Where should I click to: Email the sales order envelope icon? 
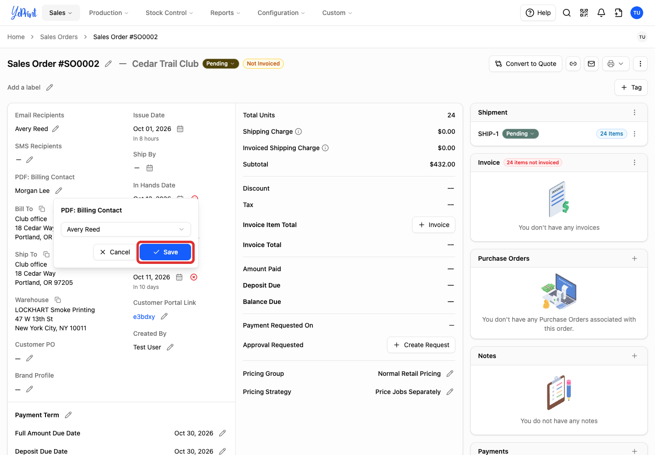coord(591,64)
